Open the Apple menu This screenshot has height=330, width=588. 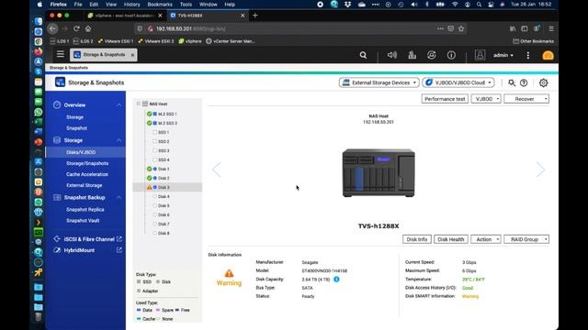pos(40,5)
